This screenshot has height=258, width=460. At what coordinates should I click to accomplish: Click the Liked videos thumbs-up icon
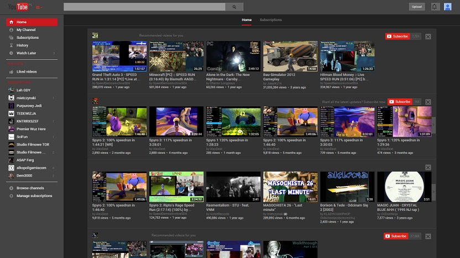(x=11, y=72)
